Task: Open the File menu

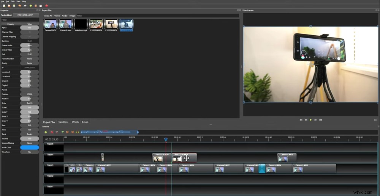Action: 3,2
